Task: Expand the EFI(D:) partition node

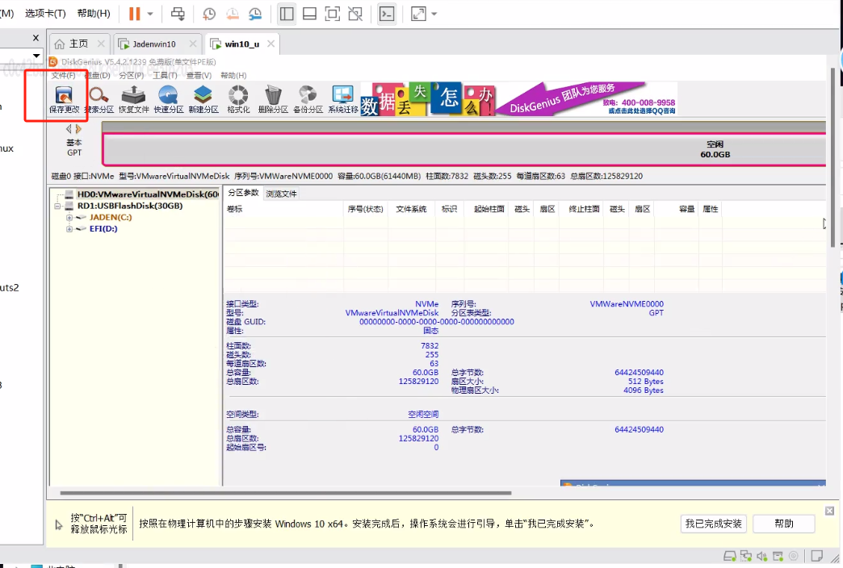Action: [69, 229]
